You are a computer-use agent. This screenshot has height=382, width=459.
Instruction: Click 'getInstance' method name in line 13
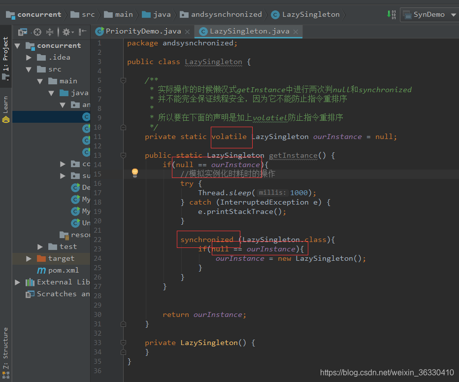pos(293,155)
